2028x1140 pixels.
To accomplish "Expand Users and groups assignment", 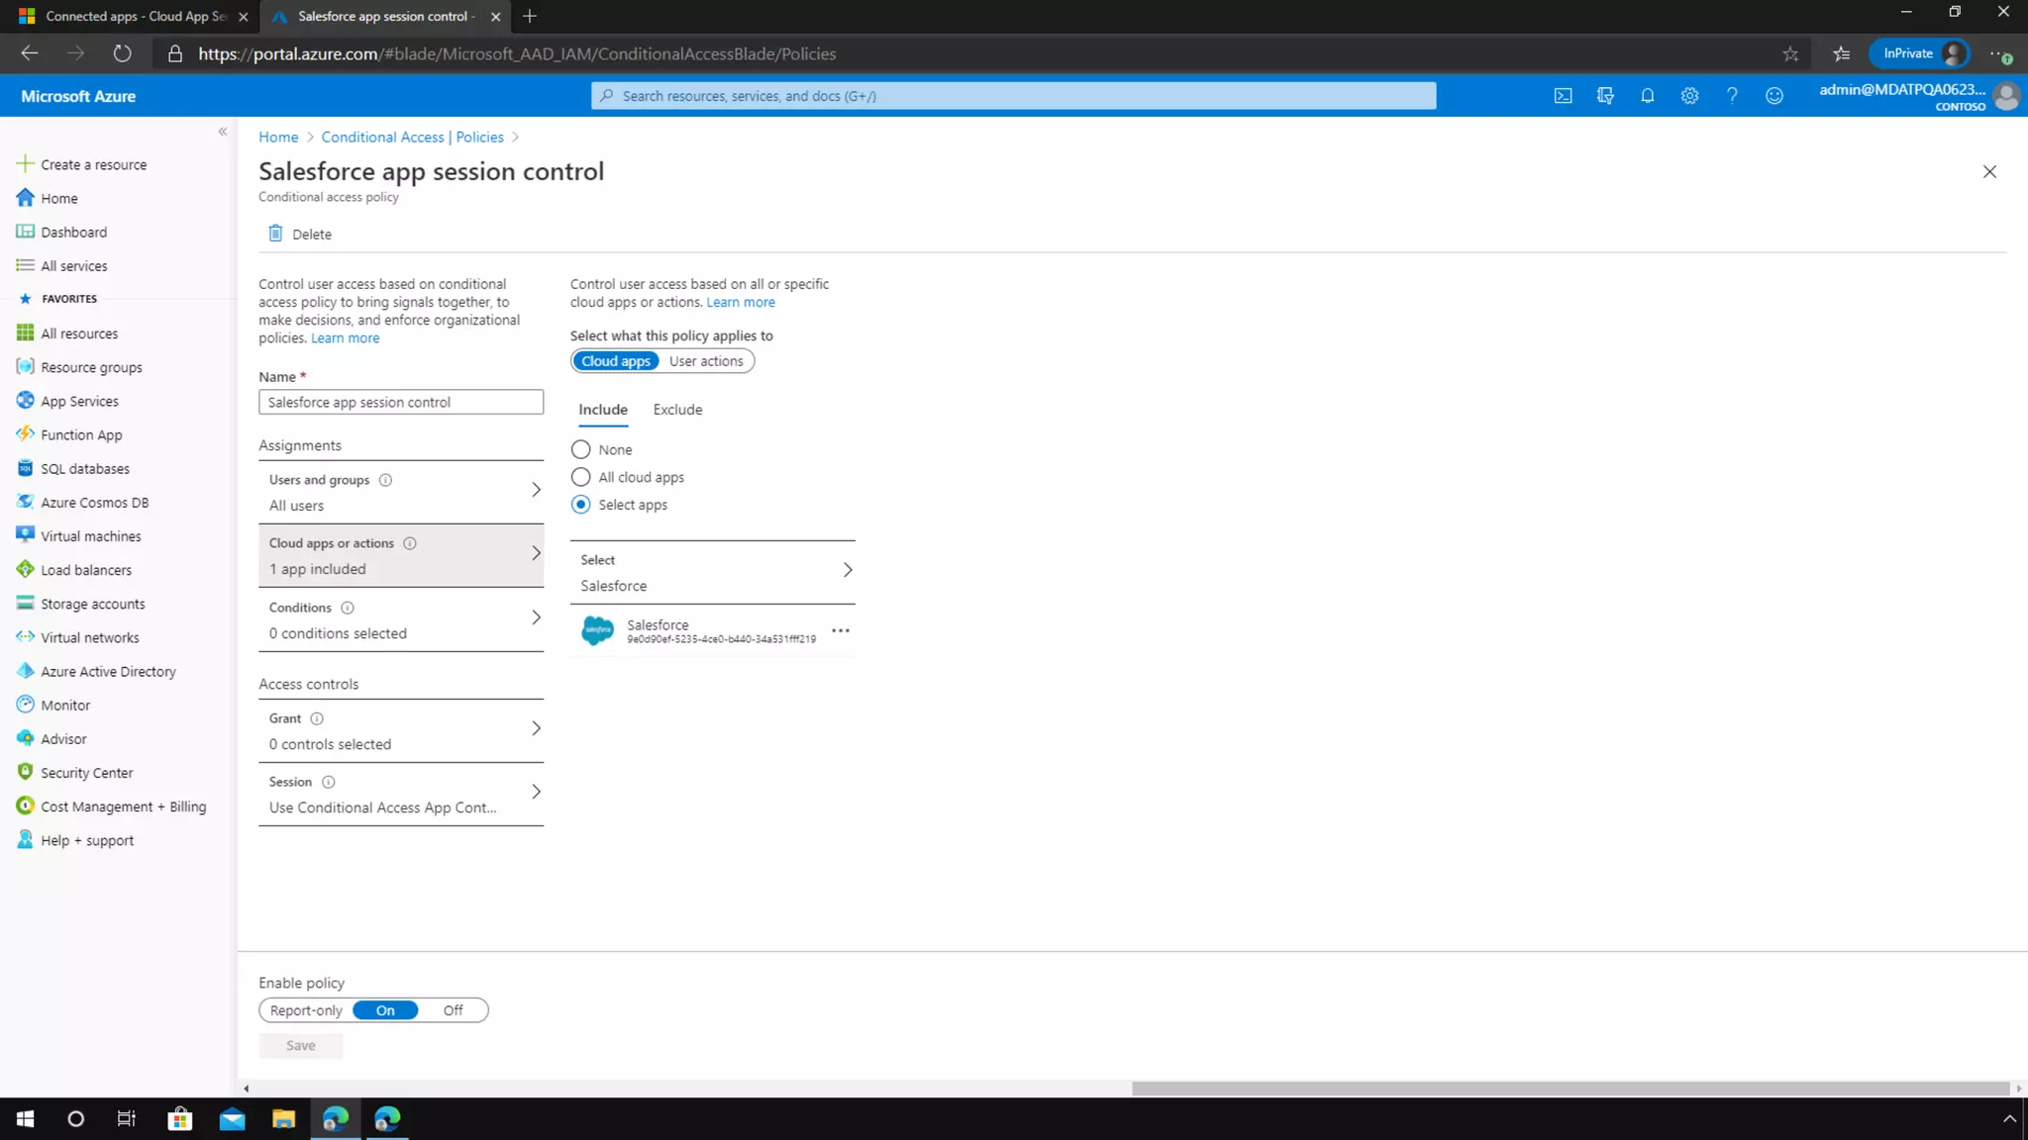I will click(x=536, y=490).
